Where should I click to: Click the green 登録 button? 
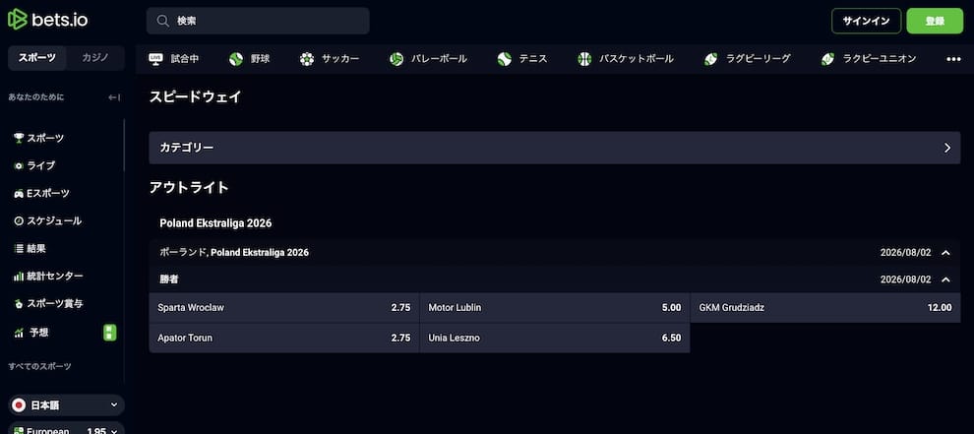coord(935,21)
